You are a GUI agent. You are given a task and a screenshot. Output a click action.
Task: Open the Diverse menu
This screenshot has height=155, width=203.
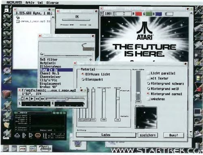point(52,3)
